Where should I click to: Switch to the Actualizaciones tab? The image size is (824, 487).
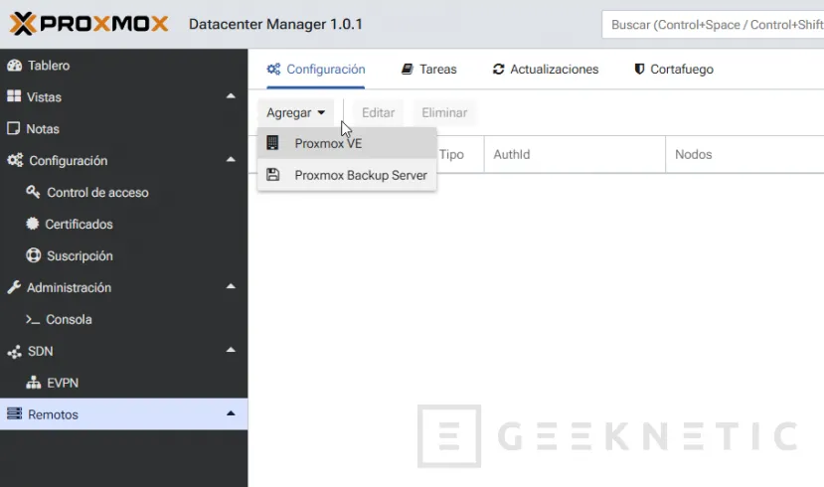(x=546, y=70)
